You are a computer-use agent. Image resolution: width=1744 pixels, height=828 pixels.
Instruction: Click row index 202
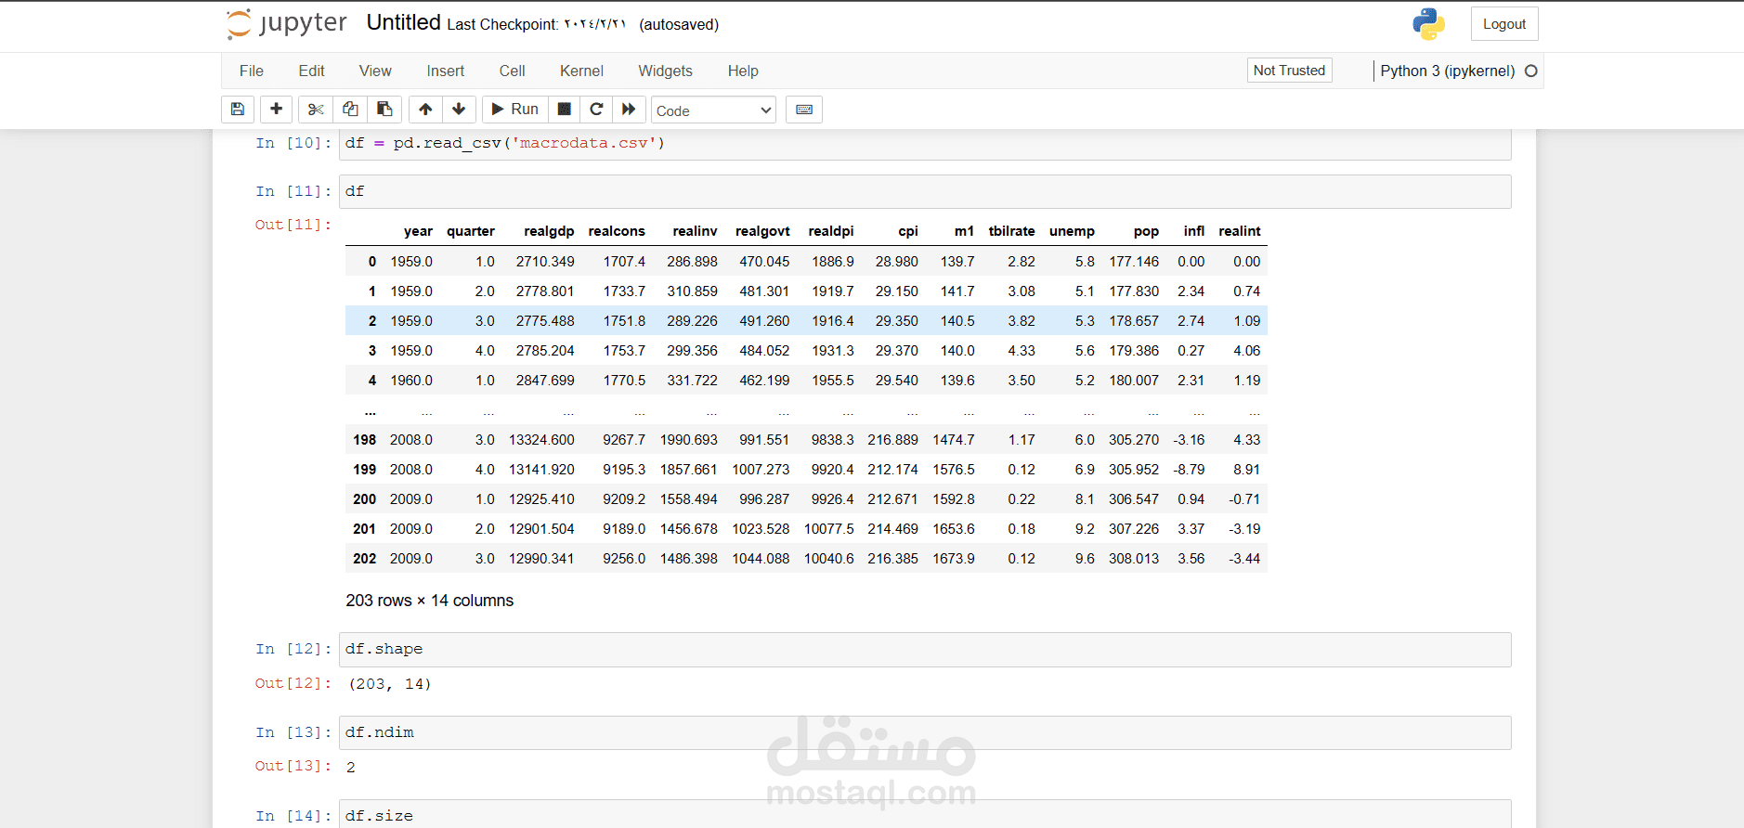pyautogui.click(x=364, y=559)
